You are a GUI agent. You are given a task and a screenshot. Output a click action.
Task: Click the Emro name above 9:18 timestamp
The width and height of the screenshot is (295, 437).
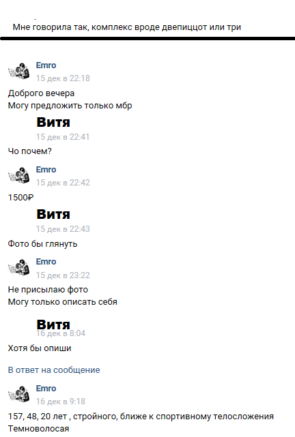pos(46,388)
